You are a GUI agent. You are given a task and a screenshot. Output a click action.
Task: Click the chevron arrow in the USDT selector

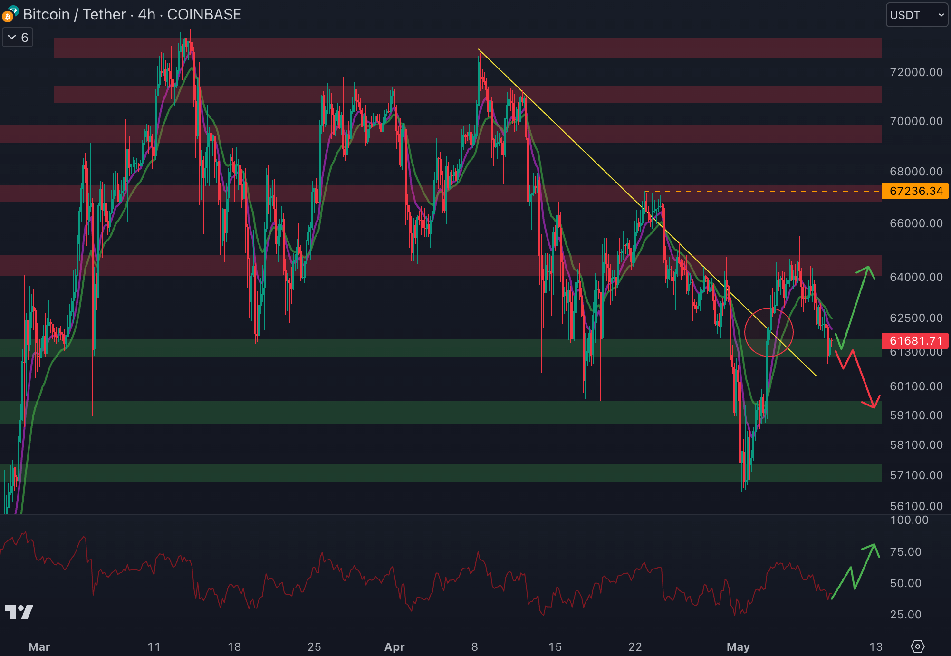point(941,15)
